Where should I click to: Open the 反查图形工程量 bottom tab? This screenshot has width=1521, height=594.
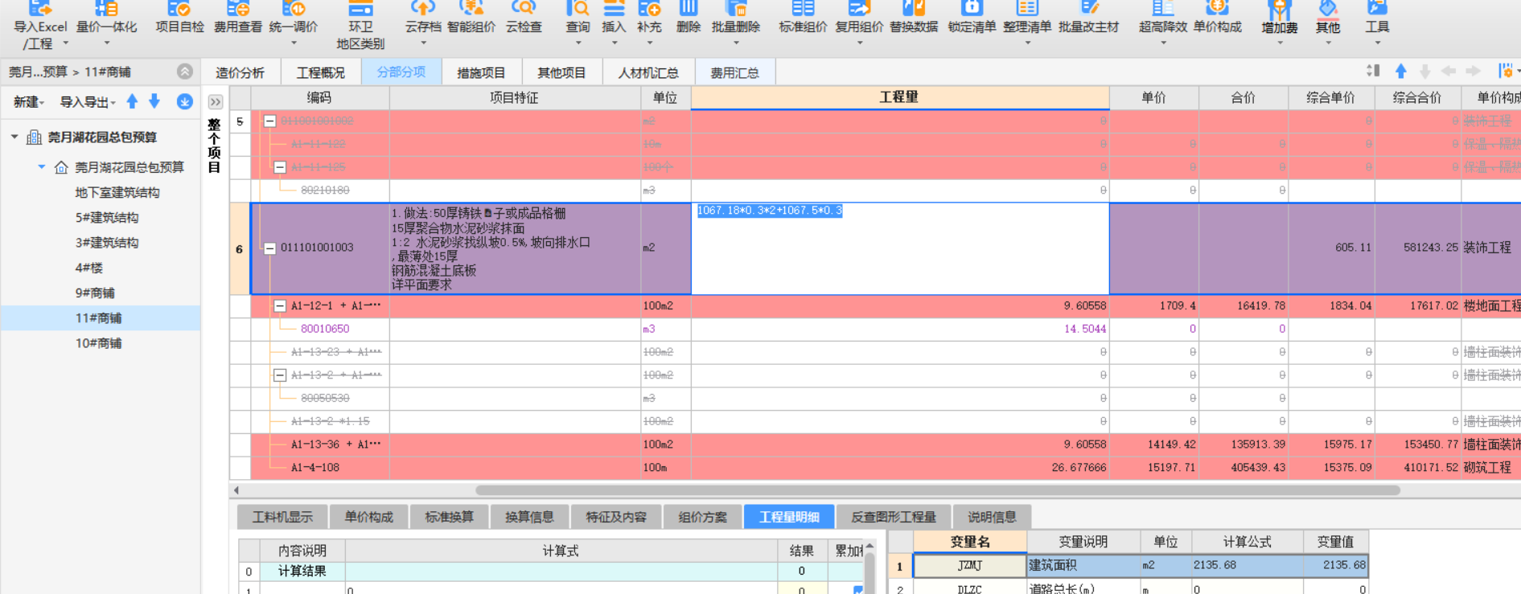click(893, 517)
